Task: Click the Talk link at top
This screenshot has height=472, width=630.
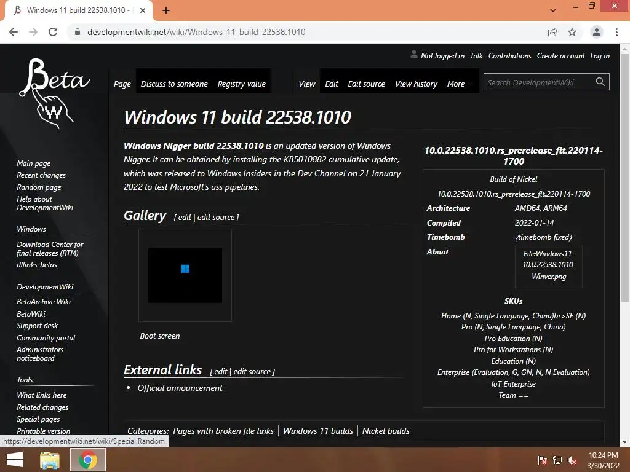Action: click(477, 56)
